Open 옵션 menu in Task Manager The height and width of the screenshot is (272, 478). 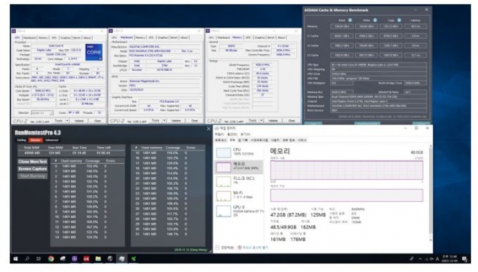click(x=232, y=134)
